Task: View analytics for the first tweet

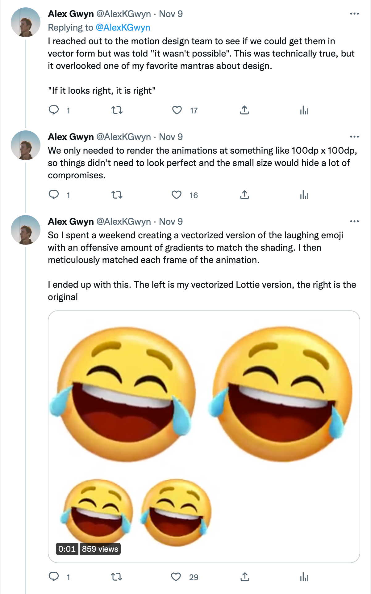Action: 304,110
